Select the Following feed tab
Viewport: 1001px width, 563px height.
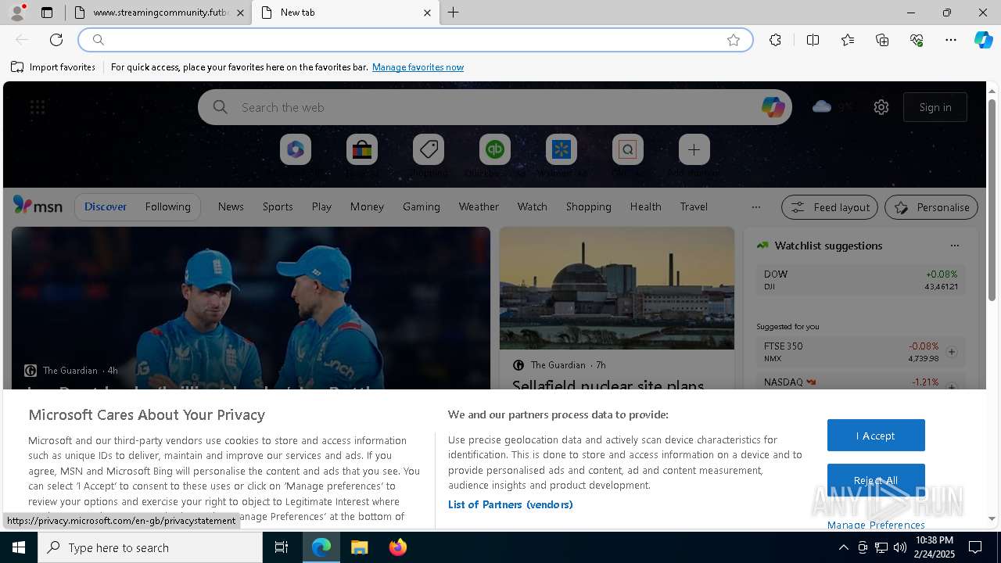[167, 206]
